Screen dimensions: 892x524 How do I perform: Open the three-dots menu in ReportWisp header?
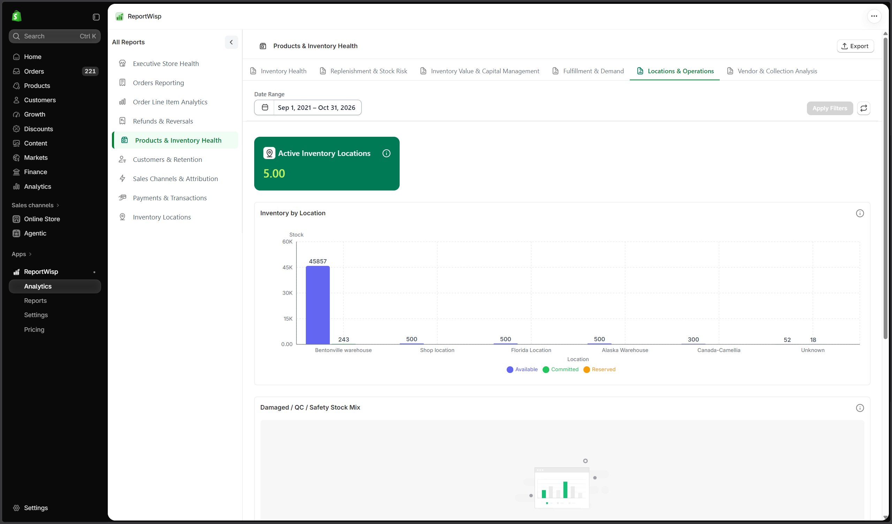pos(874,16)
